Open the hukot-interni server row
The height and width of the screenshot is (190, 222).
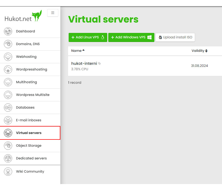pos(84,64)
